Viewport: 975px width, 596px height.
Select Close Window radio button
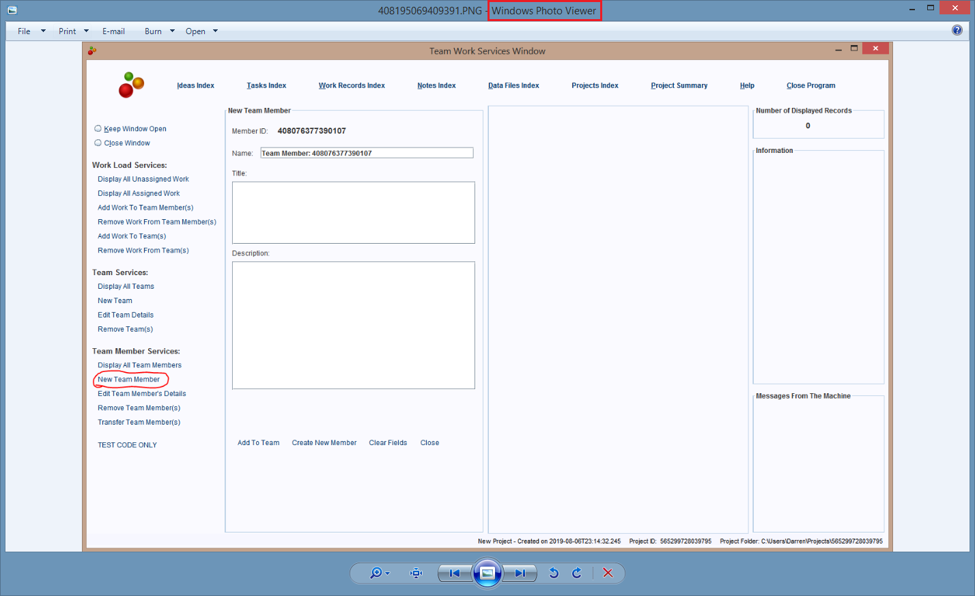[98, 143]
